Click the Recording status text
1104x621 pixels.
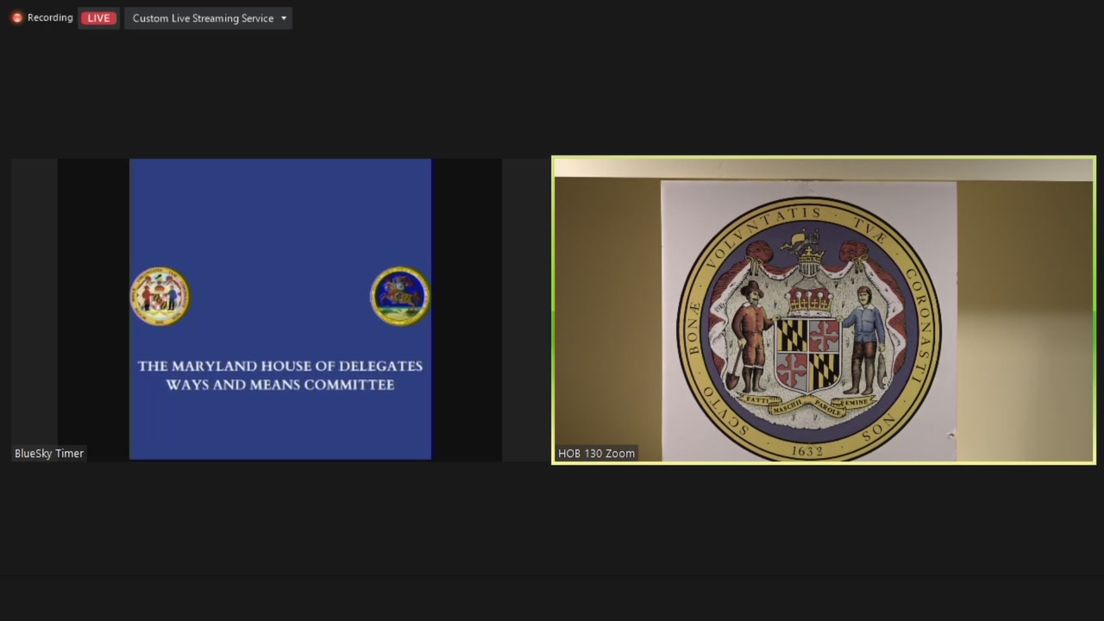(x=50, y=18)
